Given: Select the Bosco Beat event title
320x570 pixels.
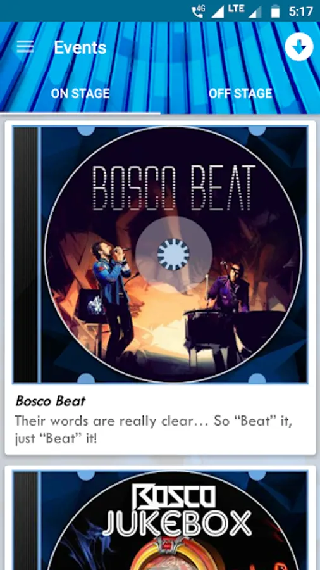Looking at the screenshot, I should click(x=50, y=401).
